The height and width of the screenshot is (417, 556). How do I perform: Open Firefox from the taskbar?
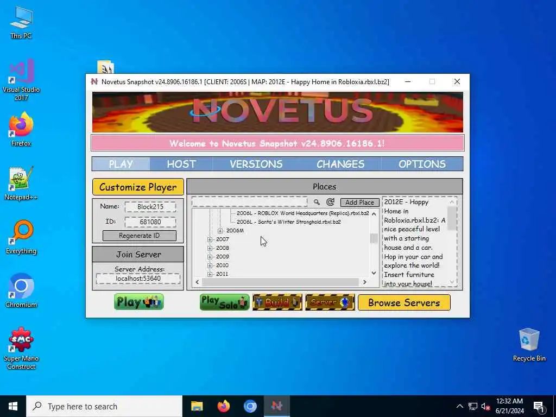(x=223, y=406)
